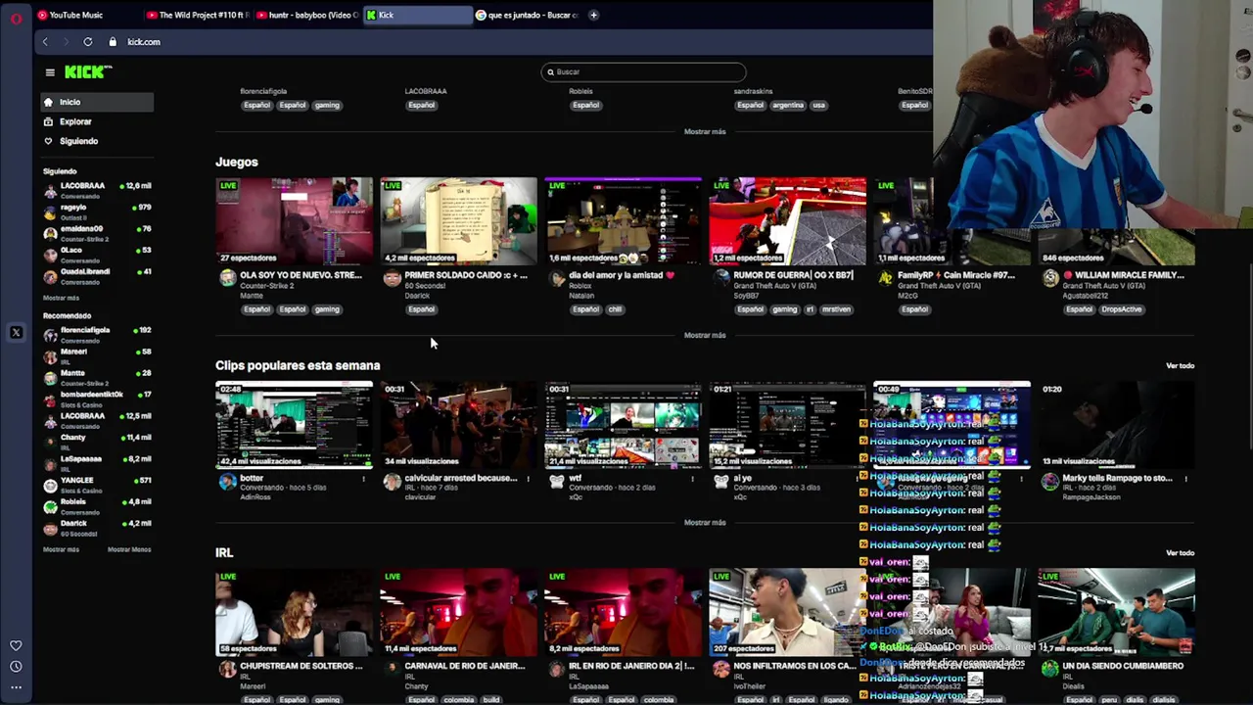
Task: Open bombardeentikt0k under Recomendado
Action: (97, 399)
